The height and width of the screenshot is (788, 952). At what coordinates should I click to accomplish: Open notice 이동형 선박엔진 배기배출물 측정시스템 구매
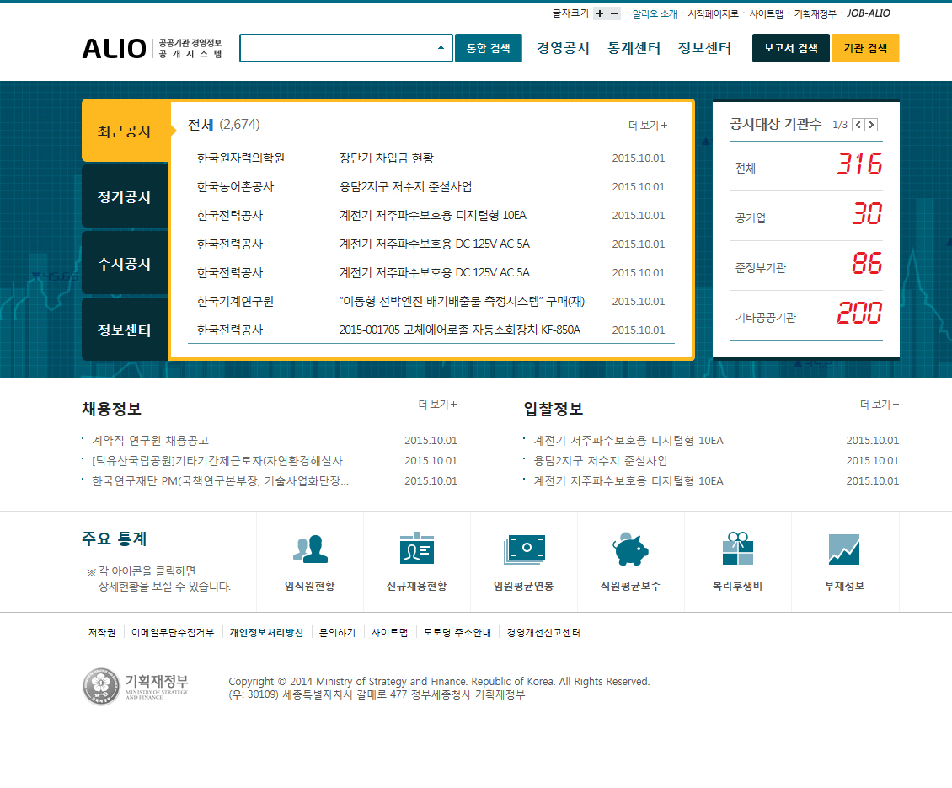(x=462, y=302)
